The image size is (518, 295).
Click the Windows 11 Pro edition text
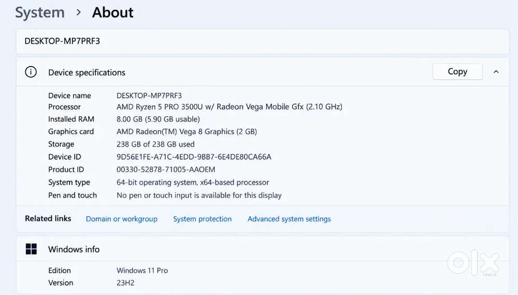[x=142, y=271]
